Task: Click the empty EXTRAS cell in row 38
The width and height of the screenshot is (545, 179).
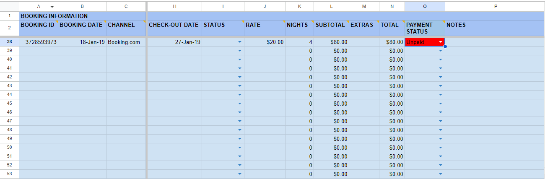Action: (364, 42)
